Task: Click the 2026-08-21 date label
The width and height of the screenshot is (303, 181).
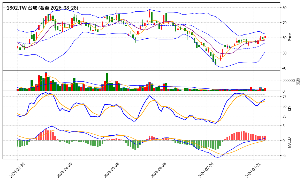Action: click(x=253, y=170)
